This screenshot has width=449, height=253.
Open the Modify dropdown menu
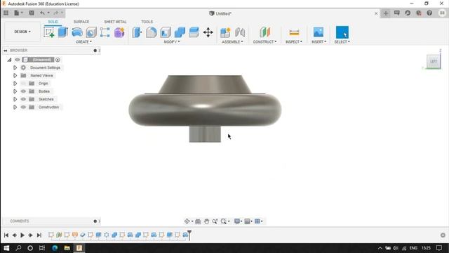(172, 42)
